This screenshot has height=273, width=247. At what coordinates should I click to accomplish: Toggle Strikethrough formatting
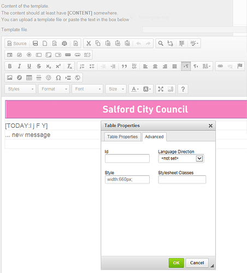[x=39, y=66]
